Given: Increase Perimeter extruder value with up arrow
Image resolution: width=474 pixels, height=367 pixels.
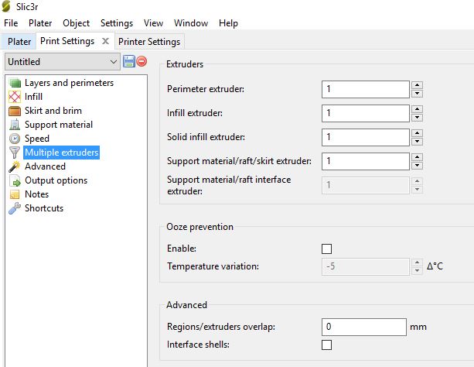Looking at the screenshot, I should pos(417,85).
